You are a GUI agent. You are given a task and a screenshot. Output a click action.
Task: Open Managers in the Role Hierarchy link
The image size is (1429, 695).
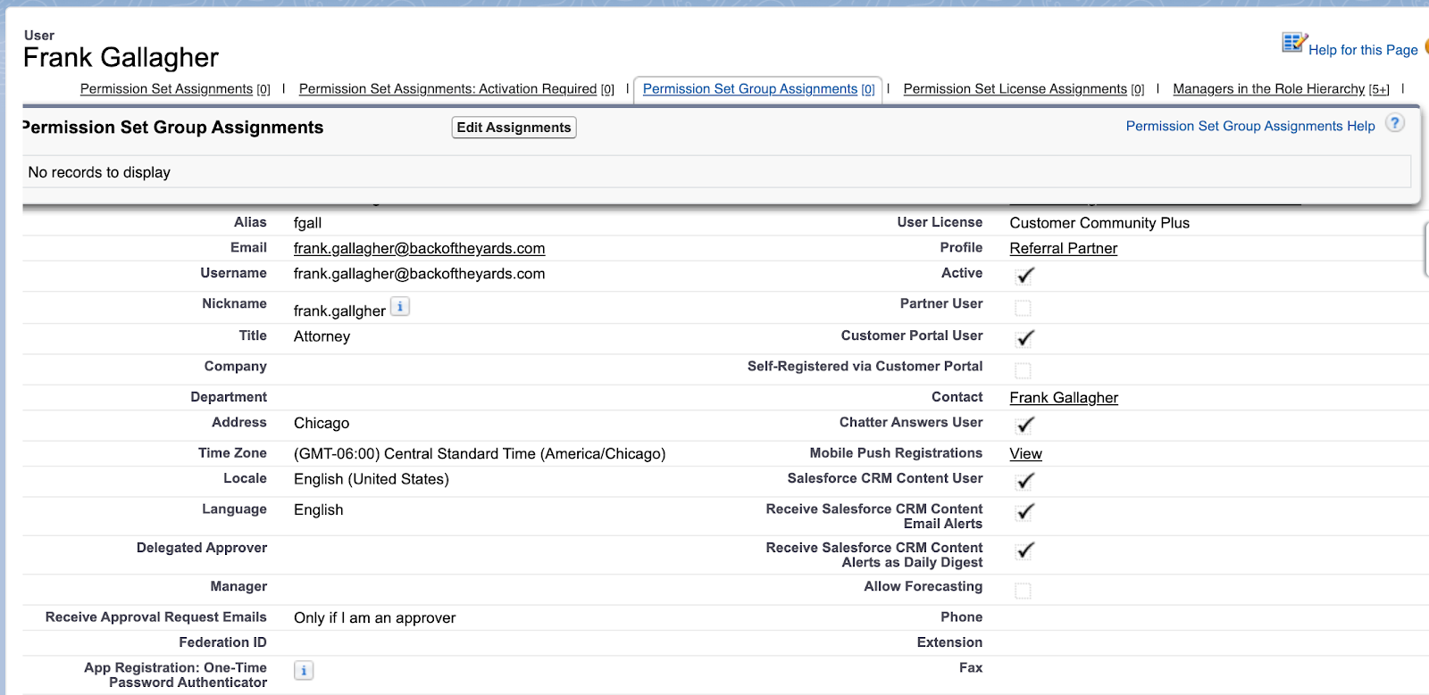pos(1281,89)
